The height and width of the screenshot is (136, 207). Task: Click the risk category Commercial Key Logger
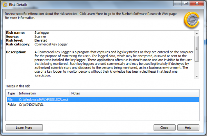click(x=51, y=44)
